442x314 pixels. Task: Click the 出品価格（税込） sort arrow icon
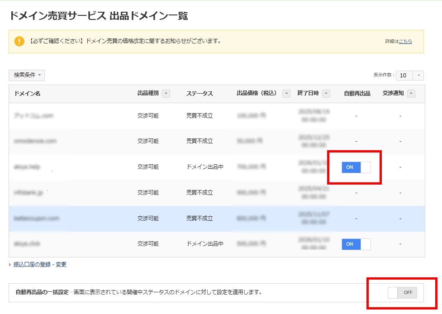click(x=285, y=93)
